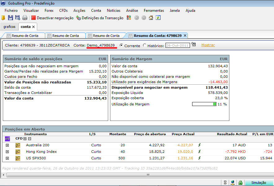Click the Hong Kong Index chart icon
This screenshot has height=186, width=274.
18,152
